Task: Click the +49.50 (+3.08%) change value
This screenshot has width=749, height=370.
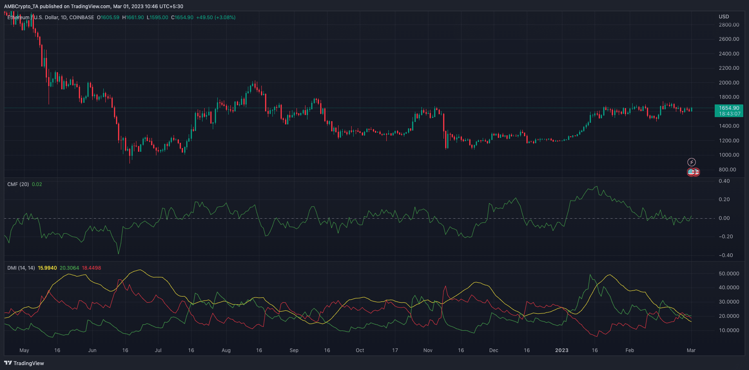Action: click(216, 18)
